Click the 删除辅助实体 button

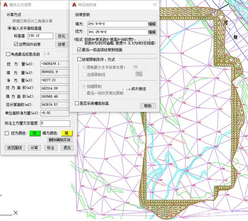click(60, 140)
